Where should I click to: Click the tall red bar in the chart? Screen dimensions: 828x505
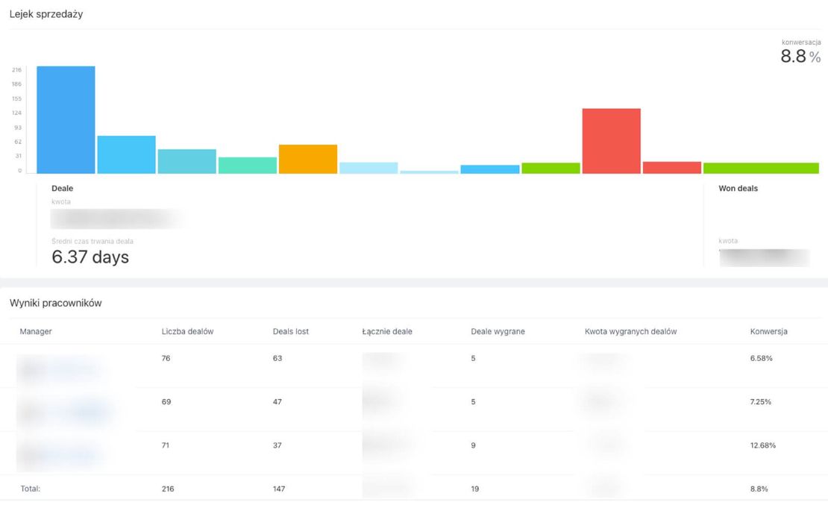pos(611,141)
